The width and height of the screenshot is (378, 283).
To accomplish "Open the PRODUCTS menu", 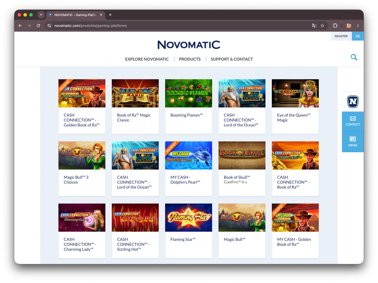I will pos(190,59).
